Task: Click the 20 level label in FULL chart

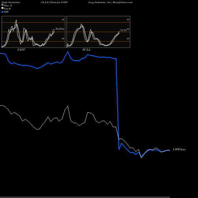Action: coord(128,38)
